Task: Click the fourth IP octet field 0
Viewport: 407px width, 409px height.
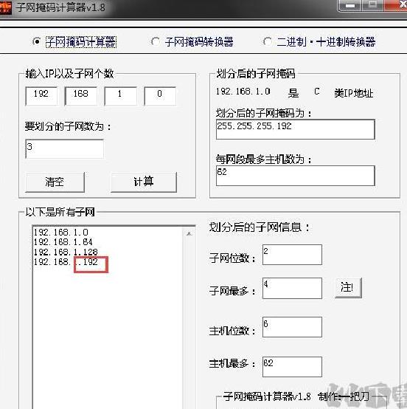Action: 160,96
